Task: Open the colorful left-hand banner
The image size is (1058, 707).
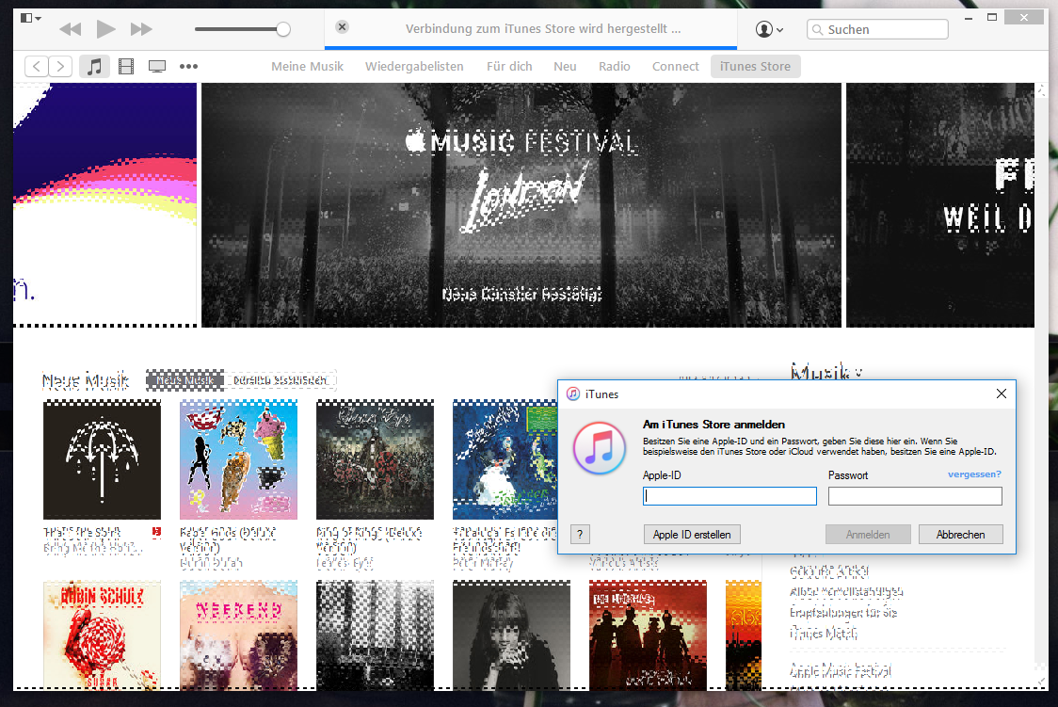Action: point(105,205)
